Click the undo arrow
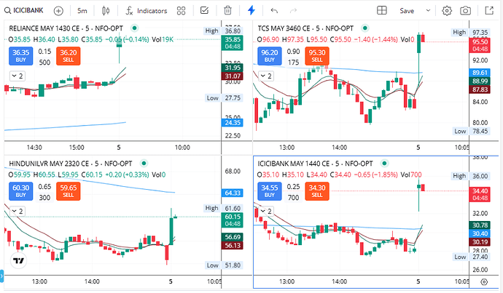 tap(274, 11)
